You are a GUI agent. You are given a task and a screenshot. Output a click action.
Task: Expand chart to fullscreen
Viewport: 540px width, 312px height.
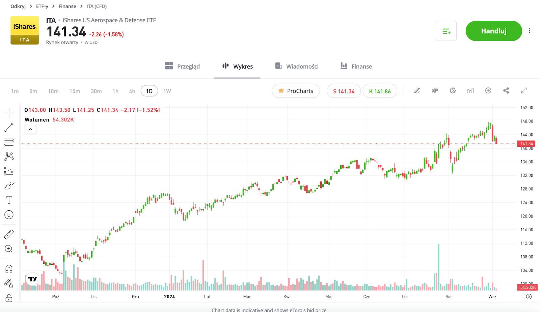(524, 90)
